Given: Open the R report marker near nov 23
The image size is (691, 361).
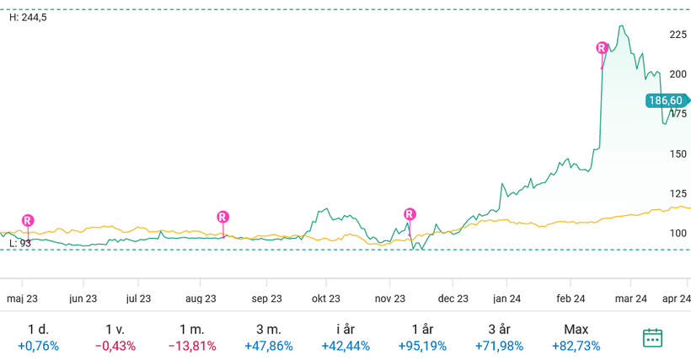Looking at the screenshot, I should coord(410,214).
